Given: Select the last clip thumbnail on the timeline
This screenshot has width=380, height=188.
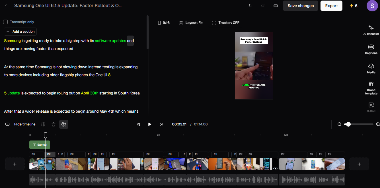Looking at the screenshot, I should (x=335, y=164).
